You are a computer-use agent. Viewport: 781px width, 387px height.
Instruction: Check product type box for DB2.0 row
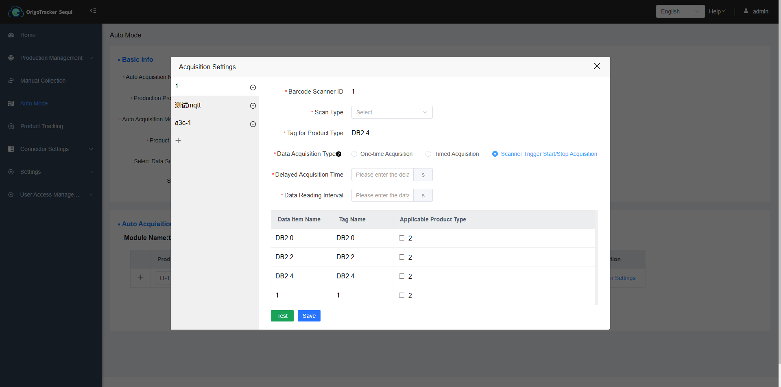[x=401, y=238]
